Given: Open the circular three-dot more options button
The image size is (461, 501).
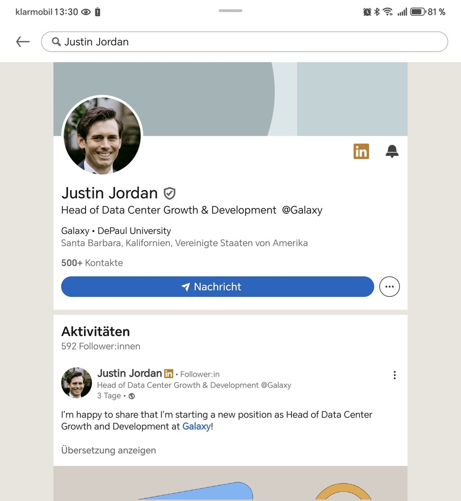Looking at the screenshot, I should pos(389,287).
